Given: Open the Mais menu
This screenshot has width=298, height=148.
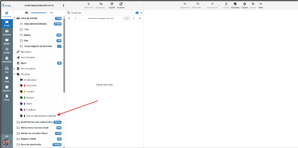Looking at the screenshot, I should 261,5.
